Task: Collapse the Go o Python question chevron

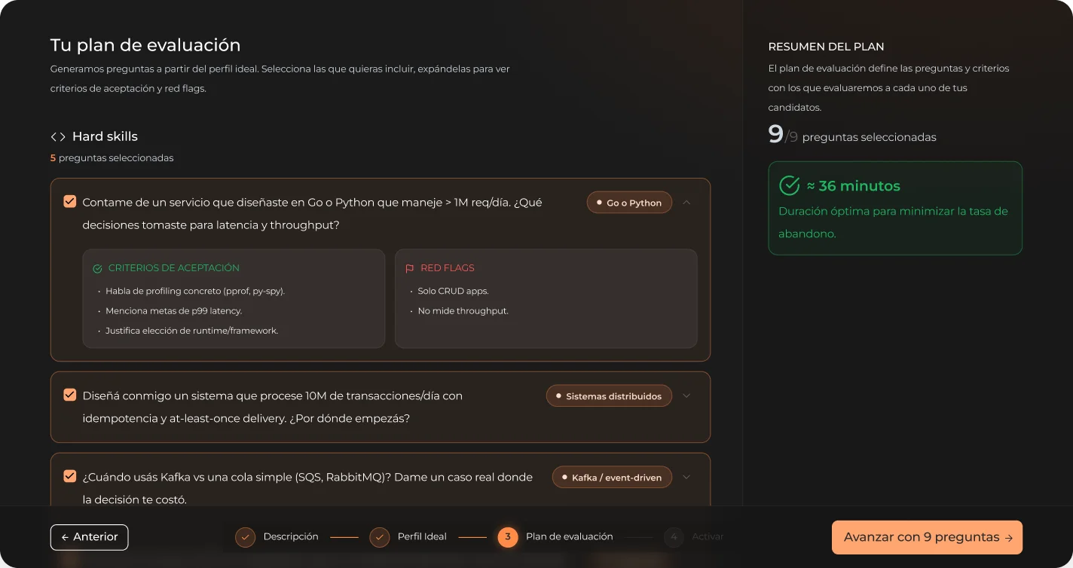Action: click(686, 202)
